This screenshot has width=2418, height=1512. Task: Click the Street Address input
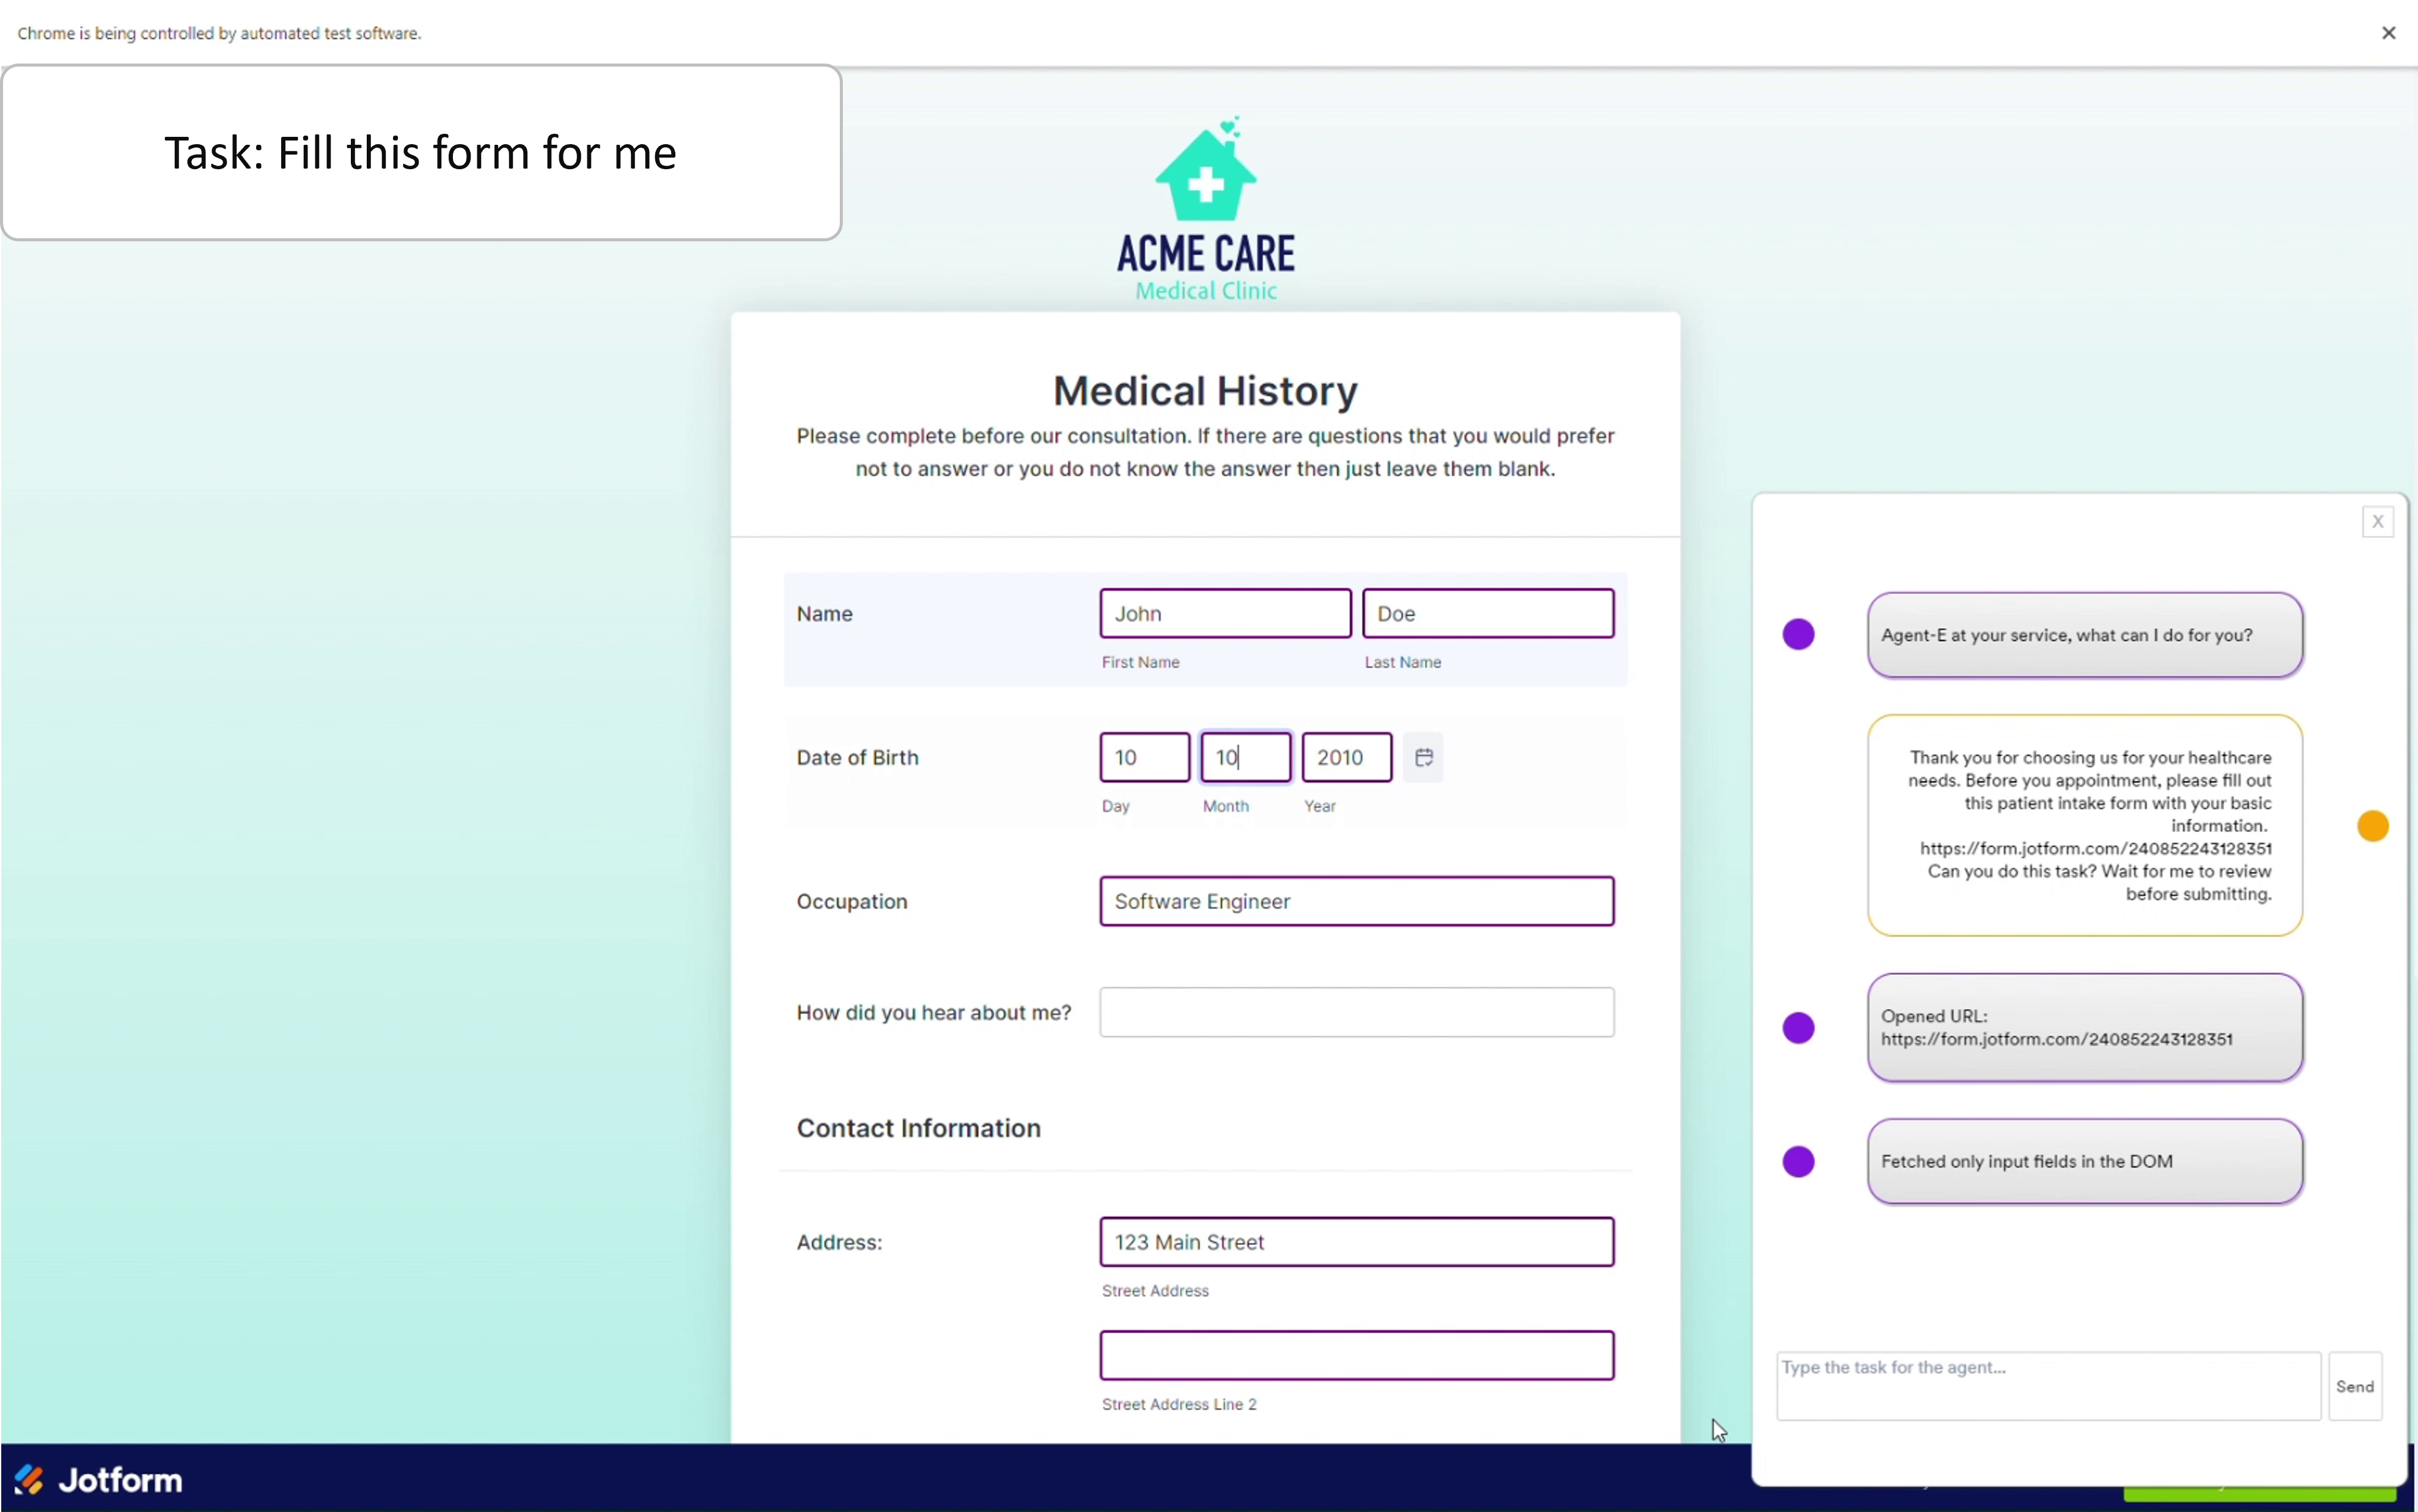tap(1356, 1241)
